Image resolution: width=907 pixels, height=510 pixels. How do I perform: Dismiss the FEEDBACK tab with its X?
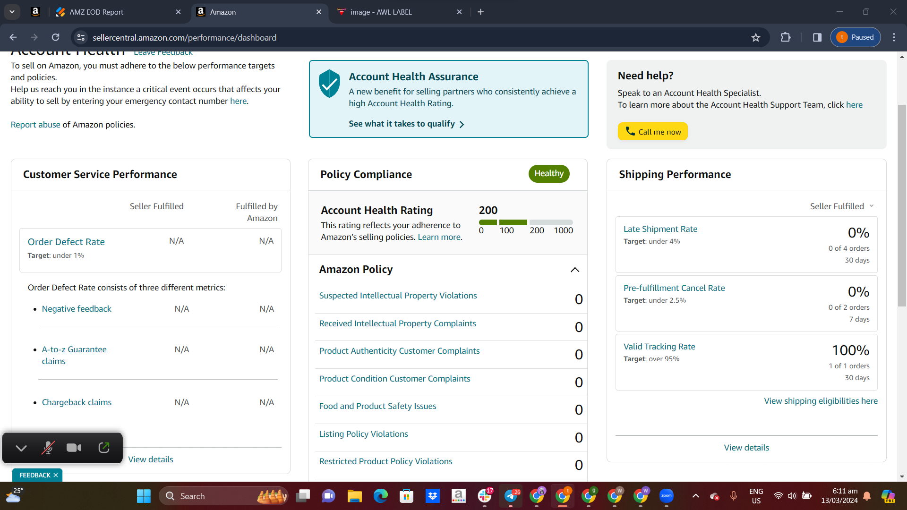56,475
